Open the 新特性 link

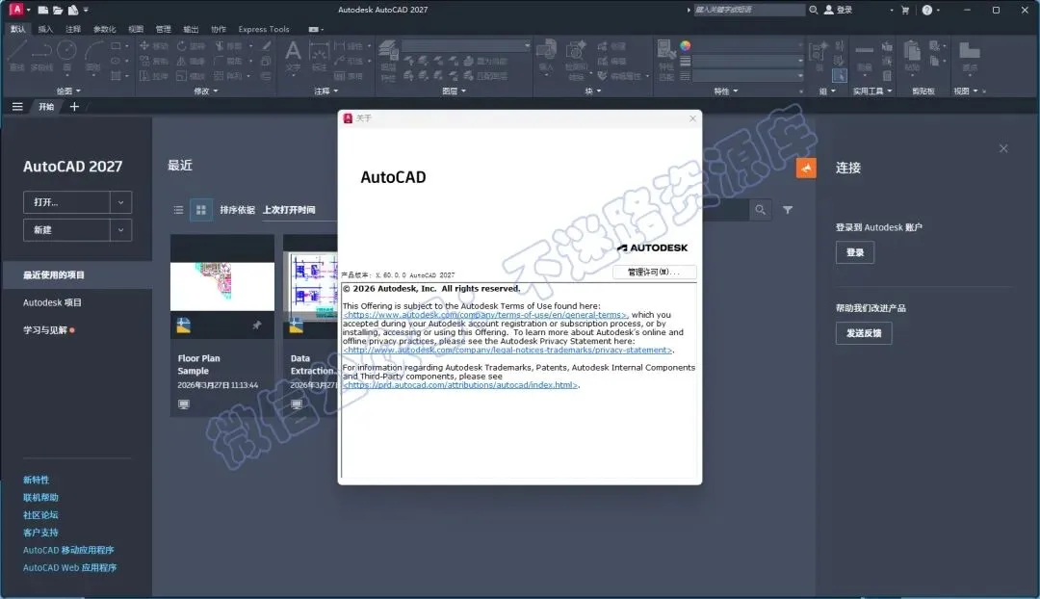click(x=36, y=480)
